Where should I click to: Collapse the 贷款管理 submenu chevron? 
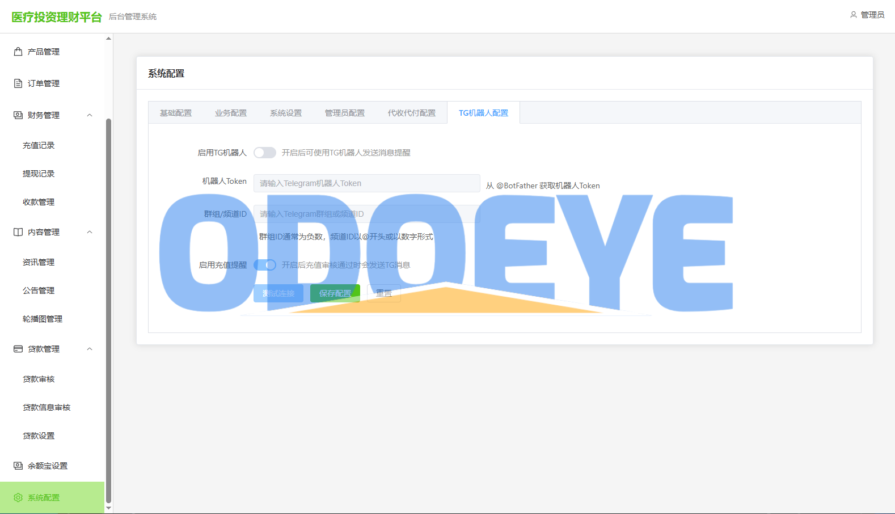coord(90,349)
